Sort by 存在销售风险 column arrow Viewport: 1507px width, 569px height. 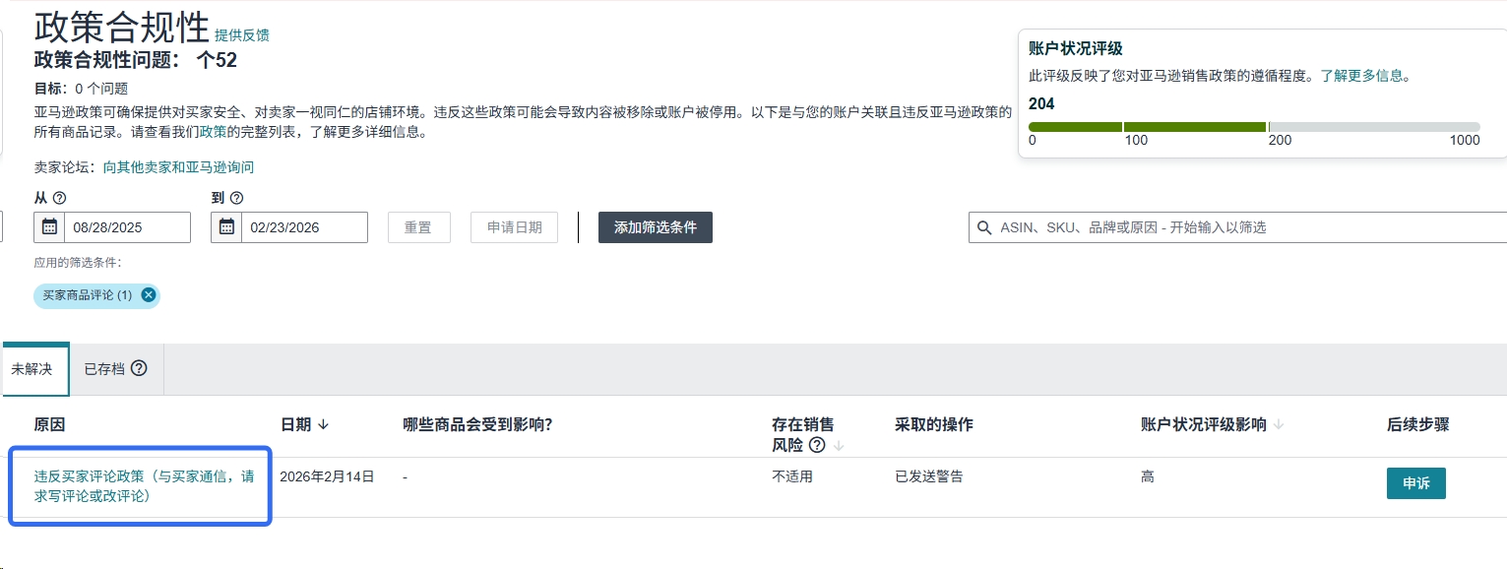pyautogui.click(x=839, y=445)
